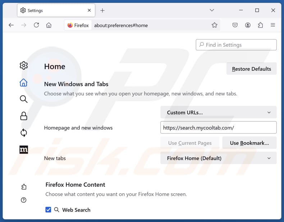Open Extensions & Themes puzzle icon in sidebar
284x222 pixels.
click(24, 187)
